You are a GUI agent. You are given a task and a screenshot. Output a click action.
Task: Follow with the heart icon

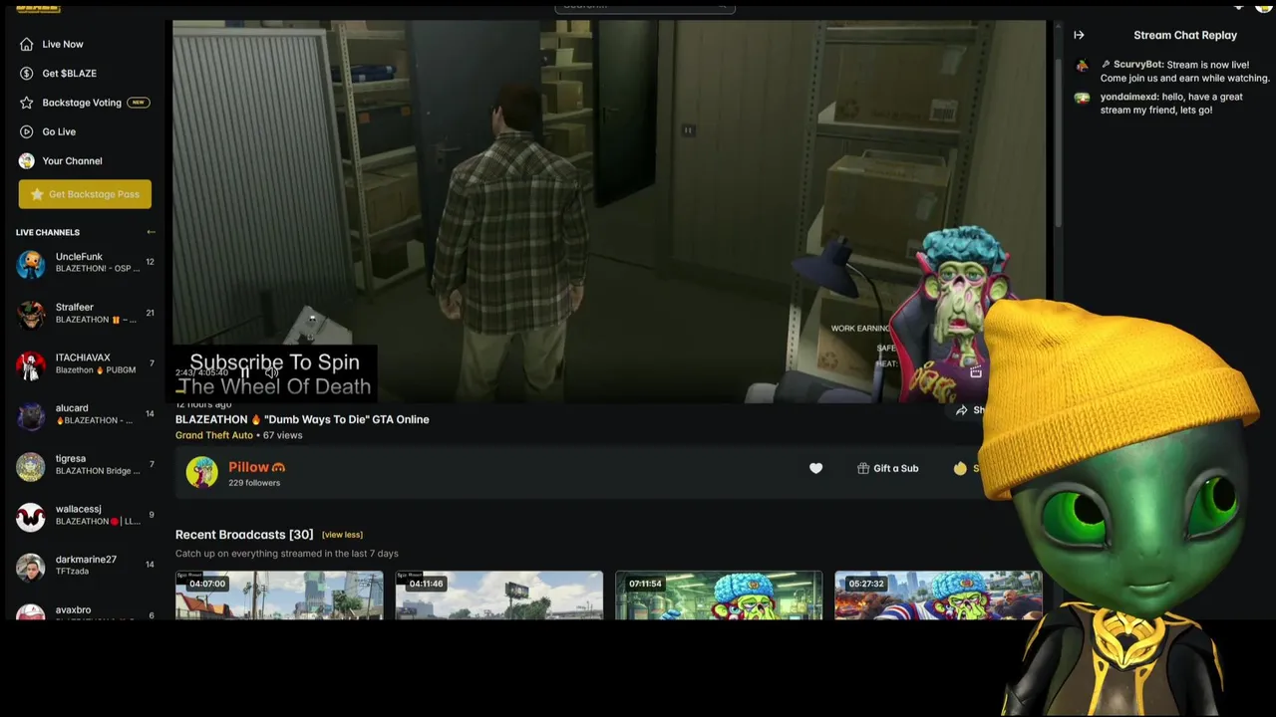pos(815,468)
